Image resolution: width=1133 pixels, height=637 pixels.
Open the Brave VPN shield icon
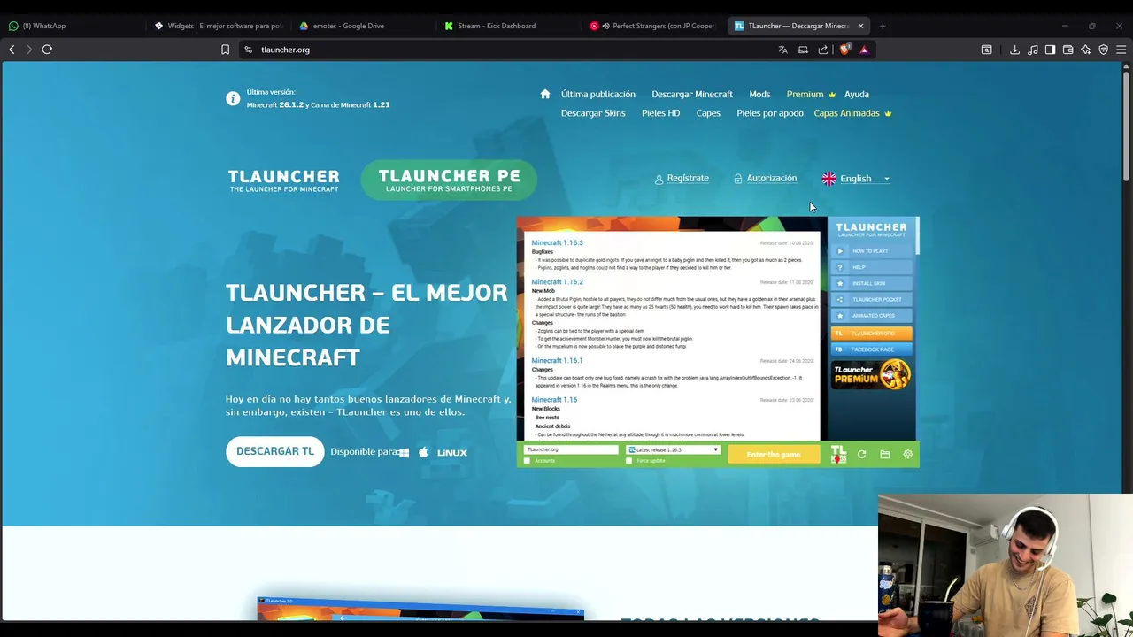[x=1103, y=50]
